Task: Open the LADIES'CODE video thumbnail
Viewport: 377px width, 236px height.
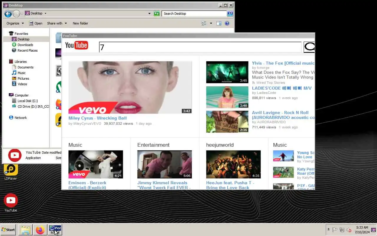Action: [x=227, y=97]
